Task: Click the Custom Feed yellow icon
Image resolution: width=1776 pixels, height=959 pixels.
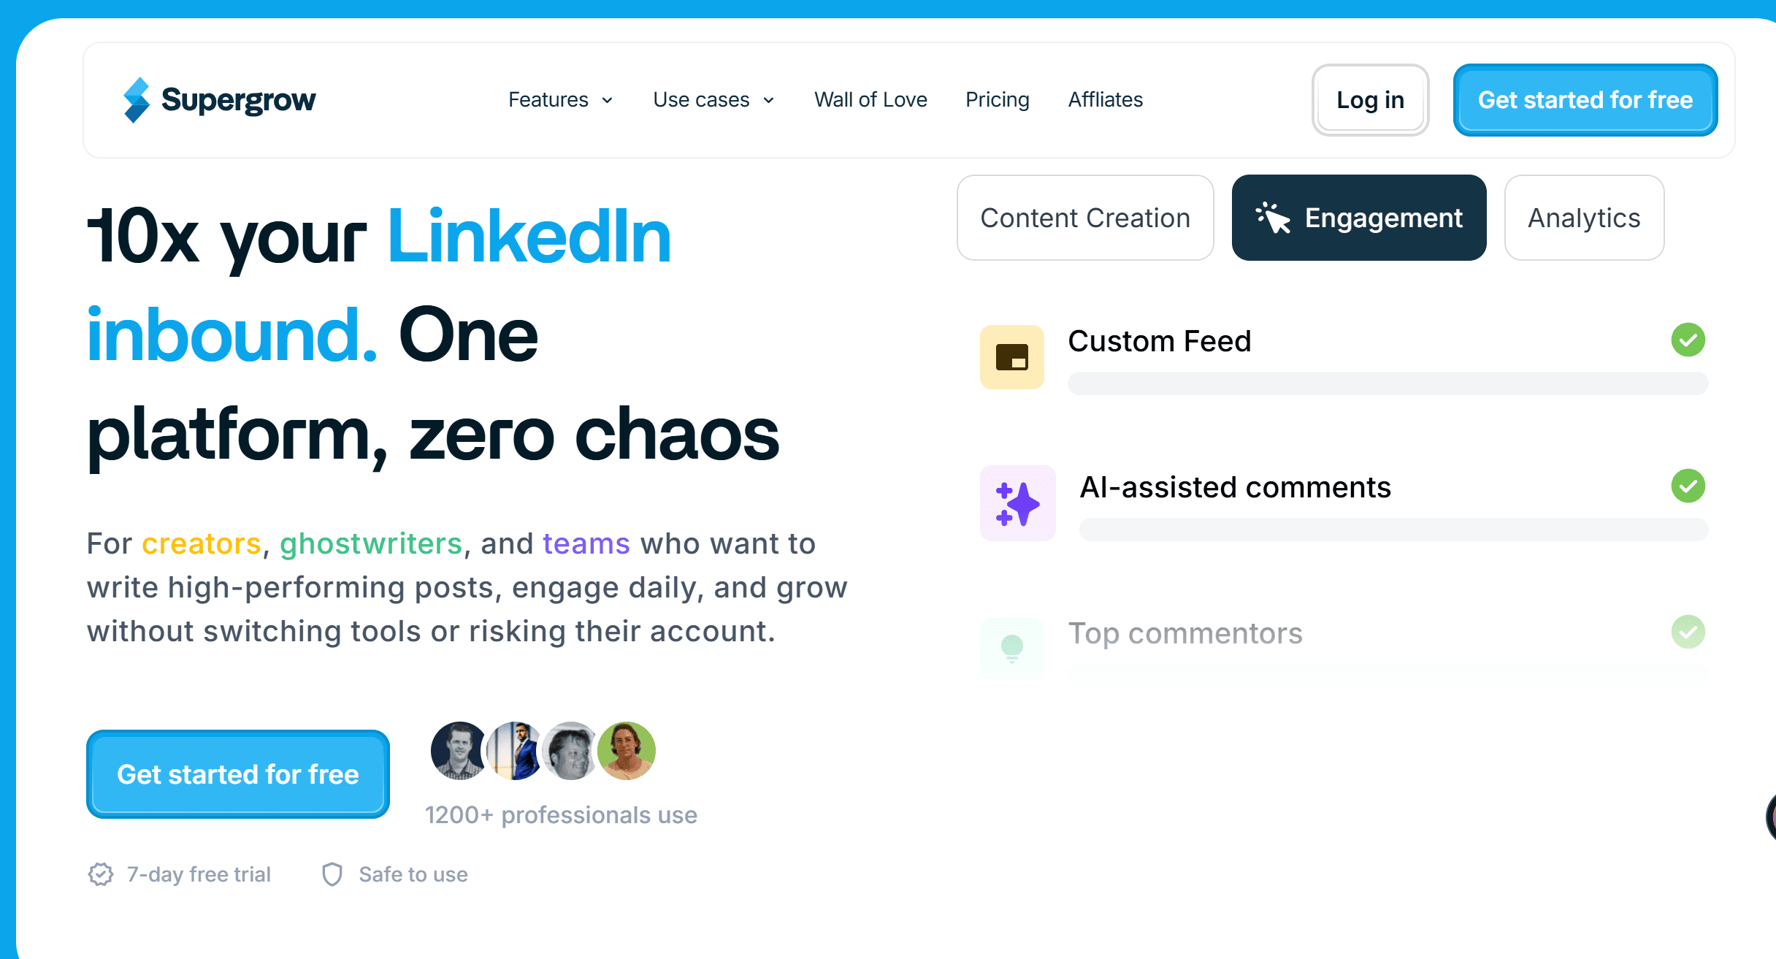Action: [x=1011, y=357]
